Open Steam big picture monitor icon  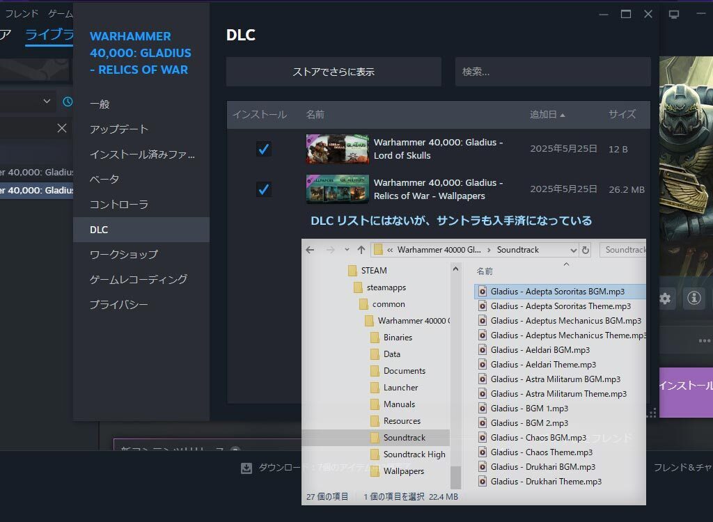pyautogui.click(x=674, y=15)
